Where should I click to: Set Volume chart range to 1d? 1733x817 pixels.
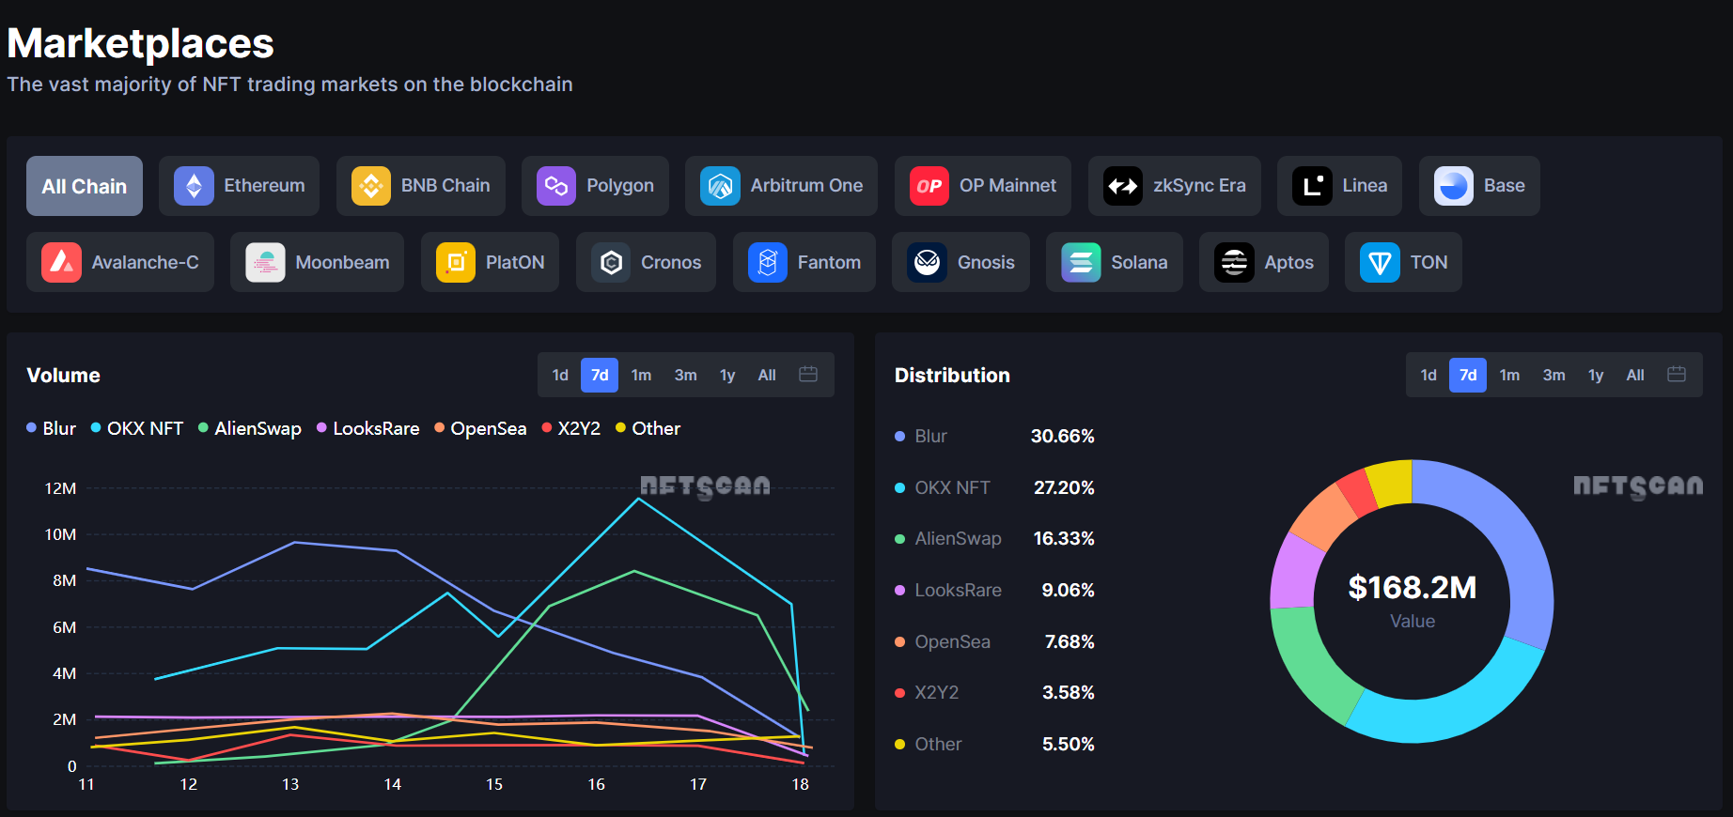(560, 376)
